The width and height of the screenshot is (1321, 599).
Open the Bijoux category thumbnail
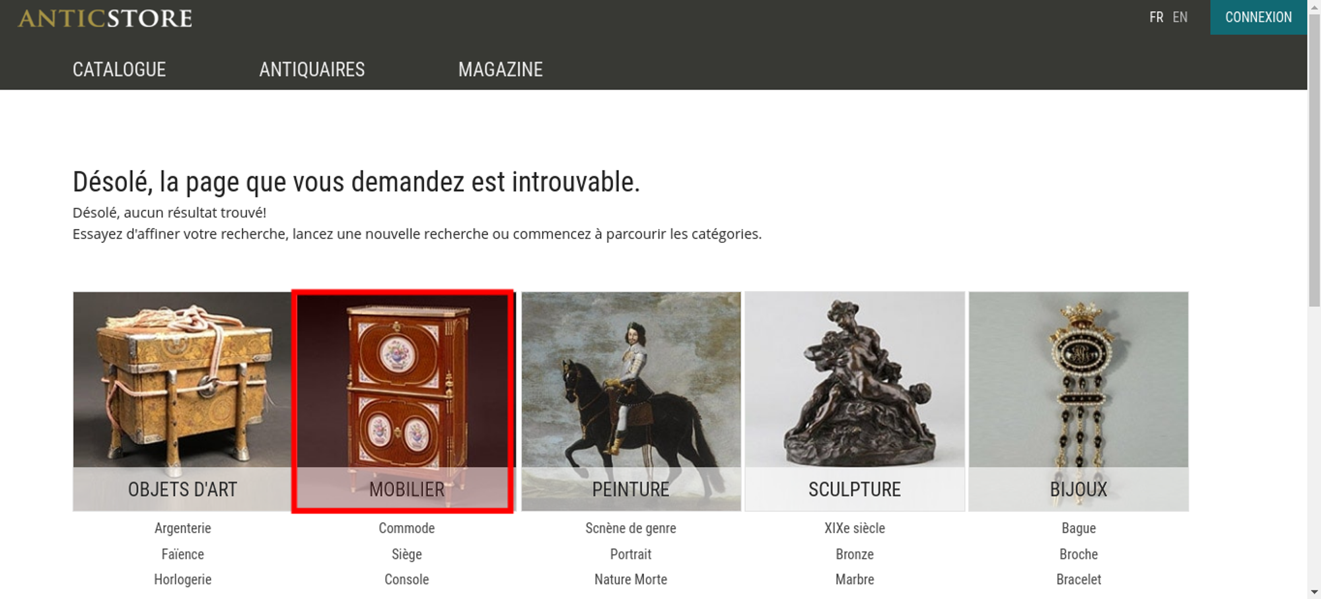coord(1079,401)
